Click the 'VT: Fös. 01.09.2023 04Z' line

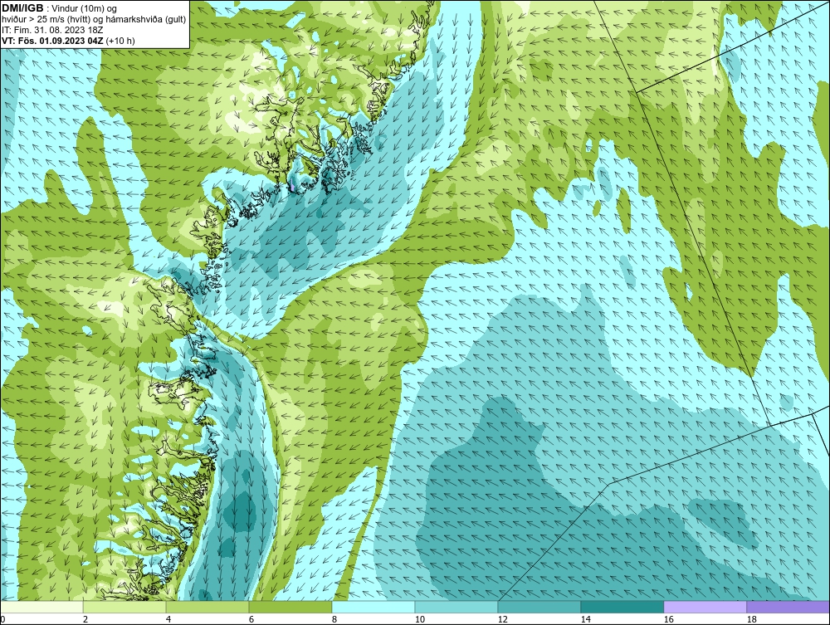[68, 41]
